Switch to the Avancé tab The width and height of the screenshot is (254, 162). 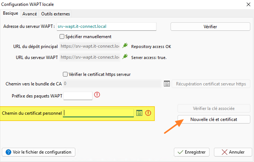point(29,14)
